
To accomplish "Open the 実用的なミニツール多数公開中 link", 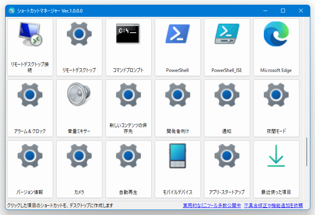I will point(212,205).
